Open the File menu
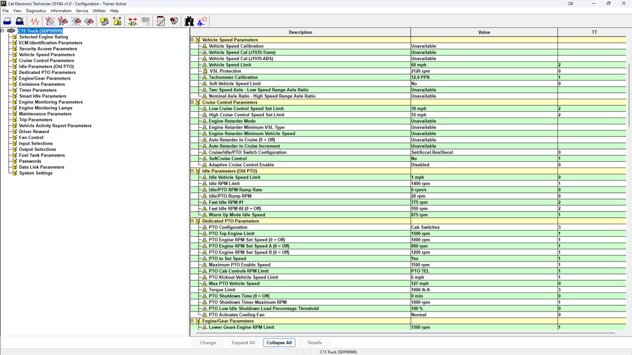Screen dimensions: 632x355 tap(6, 11)
